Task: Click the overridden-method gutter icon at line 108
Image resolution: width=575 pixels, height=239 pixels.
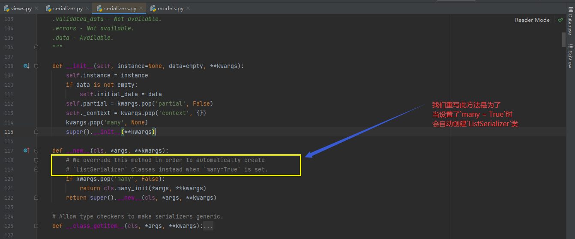Action: click(x=26, y=66)
